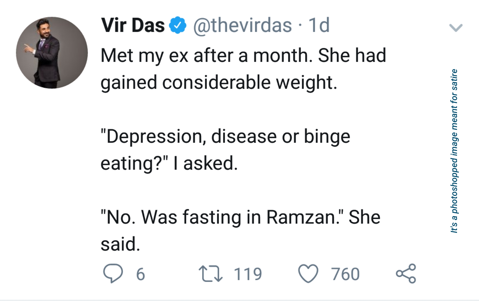The image size is (479, 304).
Task: Click the blue verified badge
Action: coord(178,25)
